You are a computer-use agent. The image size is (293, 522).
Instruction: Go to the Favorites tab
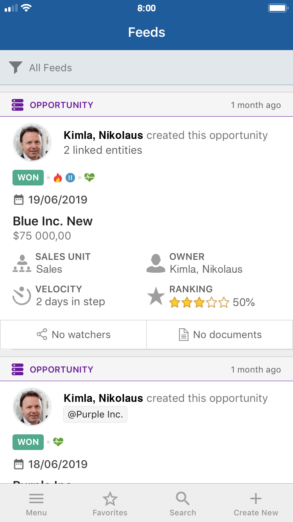coord(110,504)
